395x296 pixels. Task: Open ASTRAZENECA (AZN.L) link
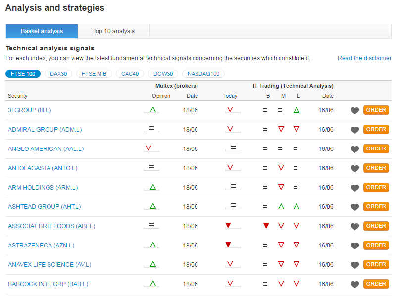click(x=41, y=246)
